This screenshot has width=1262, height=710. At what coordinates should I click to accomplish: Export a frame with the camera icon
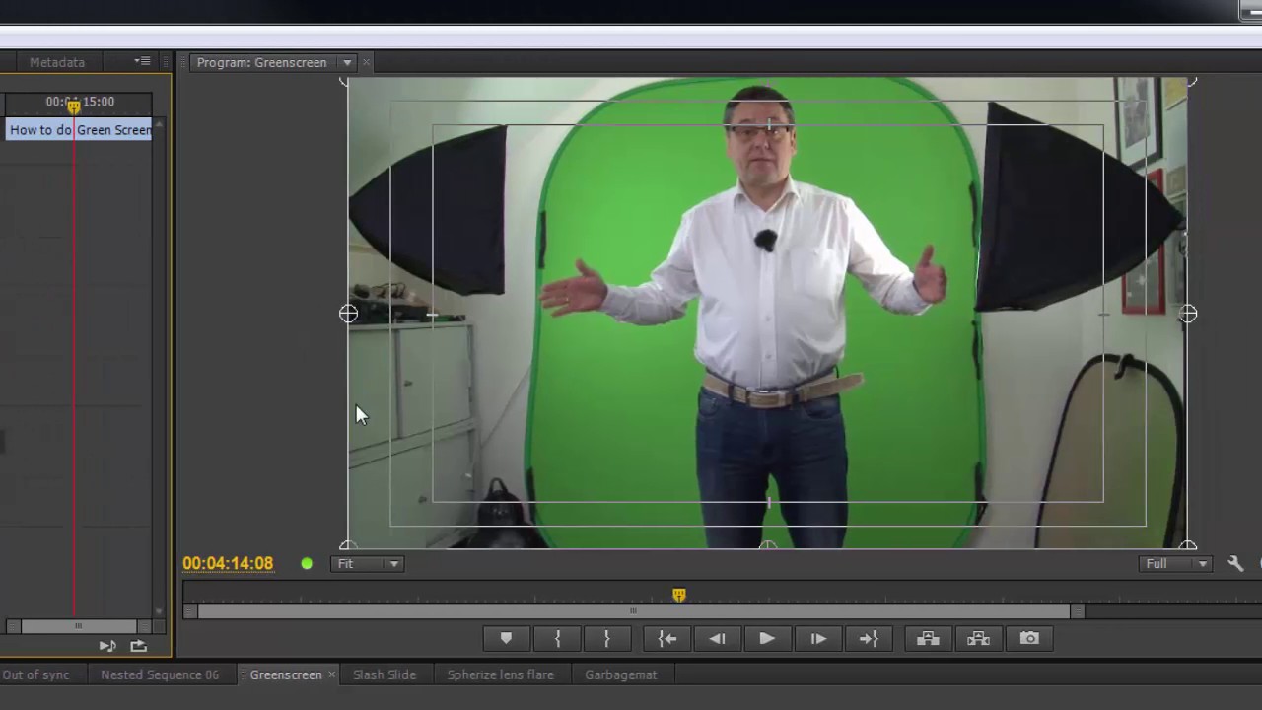click(1029, 639)
